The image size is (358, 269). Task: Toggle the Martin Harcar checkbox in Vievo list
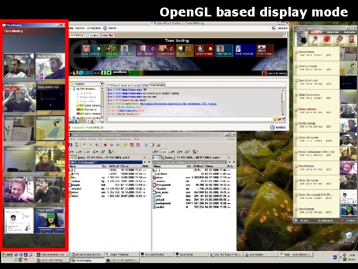tap(296, 124)
